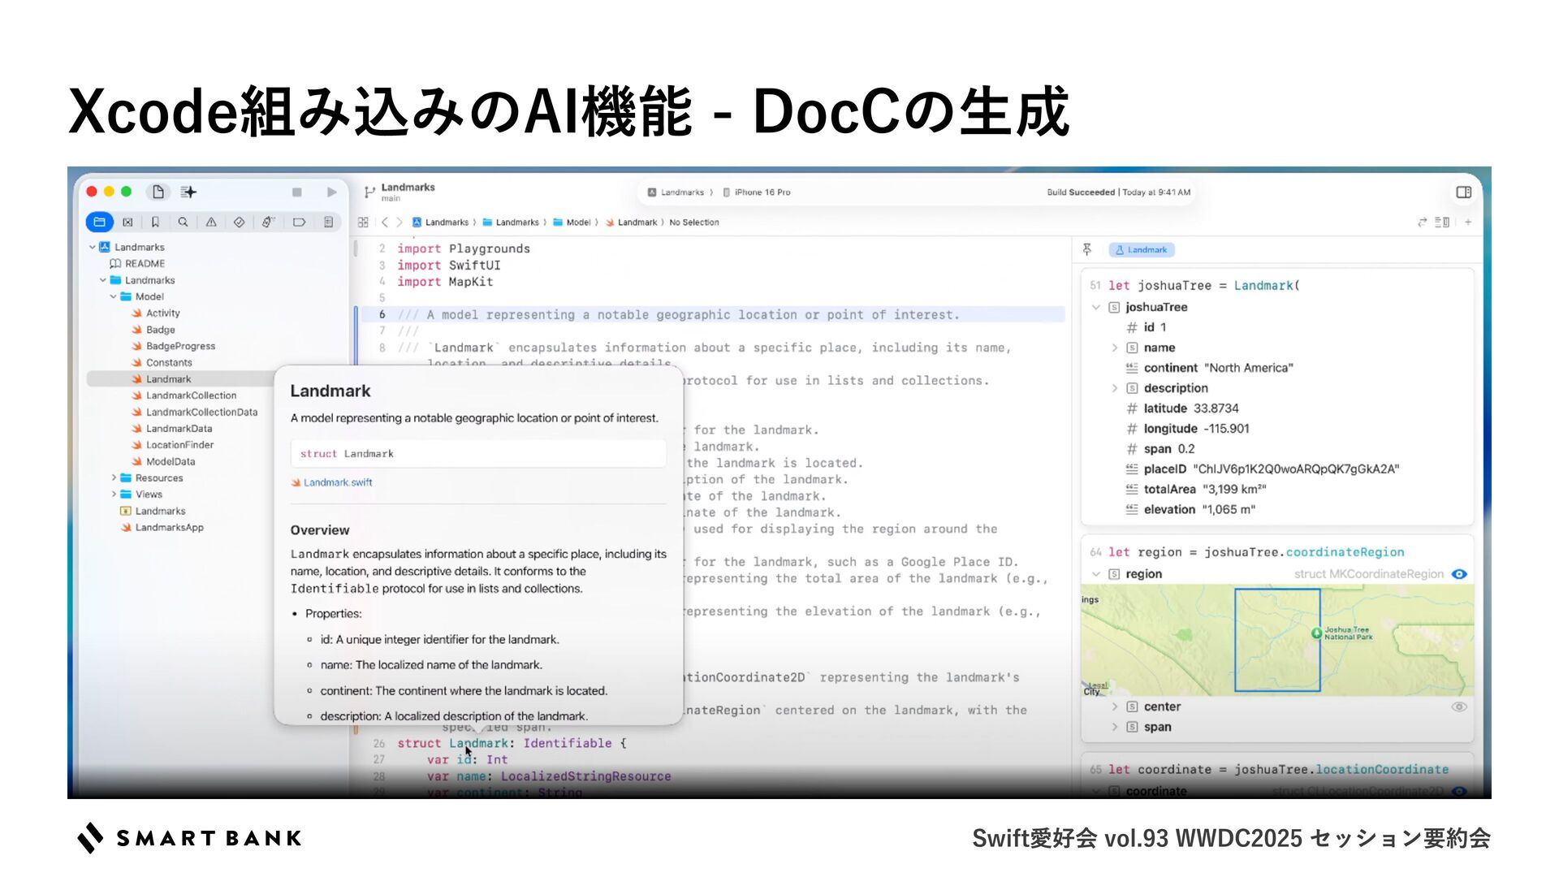Toggle the eye on the center row
This screenshot has height=877, width=1559.
click(1459, 706)
